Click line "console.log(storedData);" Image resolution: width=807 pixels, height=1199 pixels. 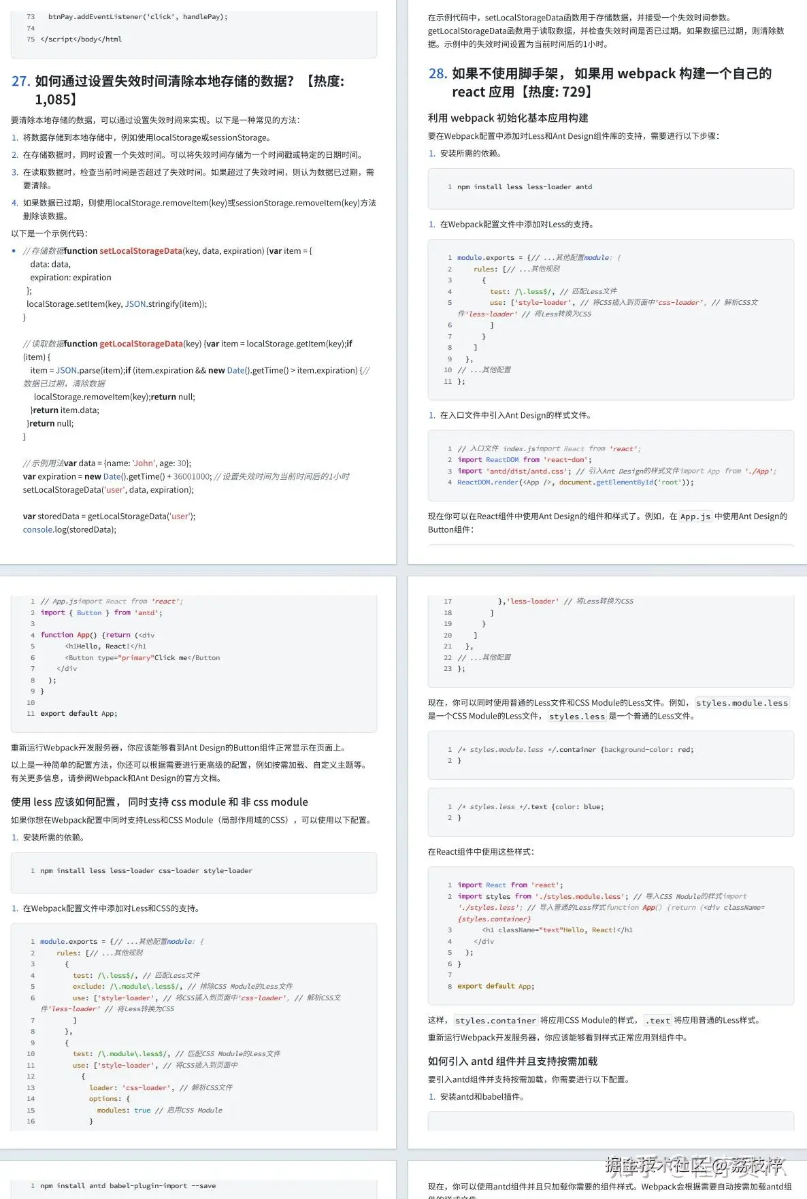[x=69, y=529]
